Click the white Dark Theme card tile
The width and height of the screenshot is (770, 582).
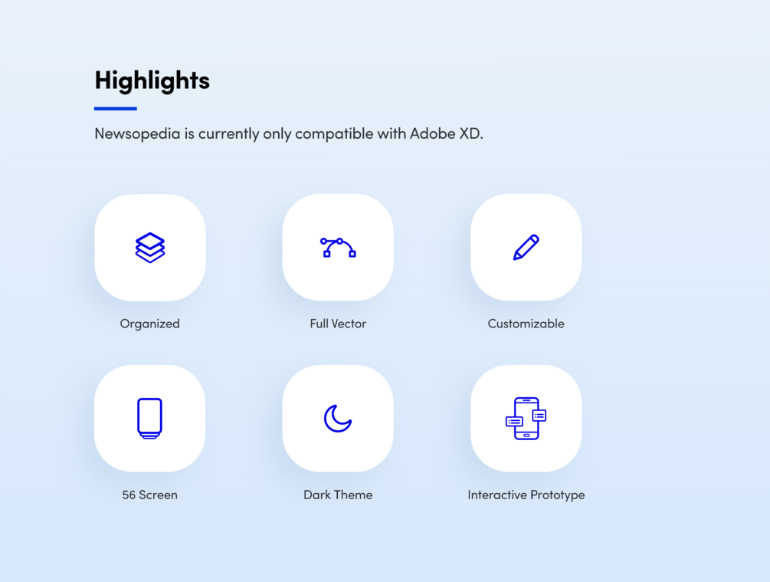[x=338, y=419]
